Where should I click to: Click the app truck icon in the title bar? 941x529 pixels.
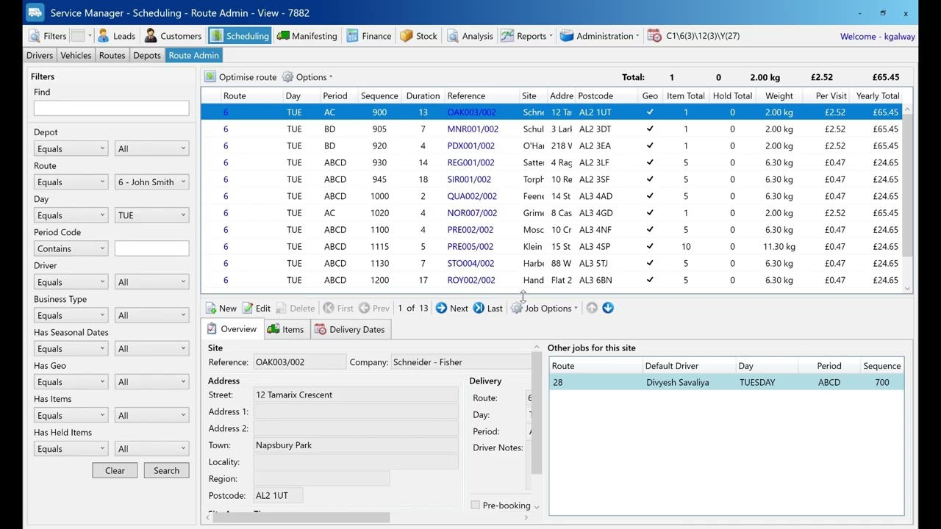[x=35, y=12]
